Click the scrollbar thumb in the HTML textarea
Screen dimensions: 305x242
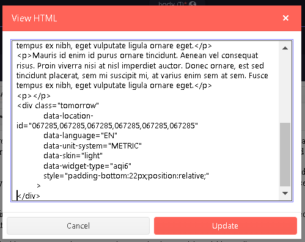(x=285, y=155)
